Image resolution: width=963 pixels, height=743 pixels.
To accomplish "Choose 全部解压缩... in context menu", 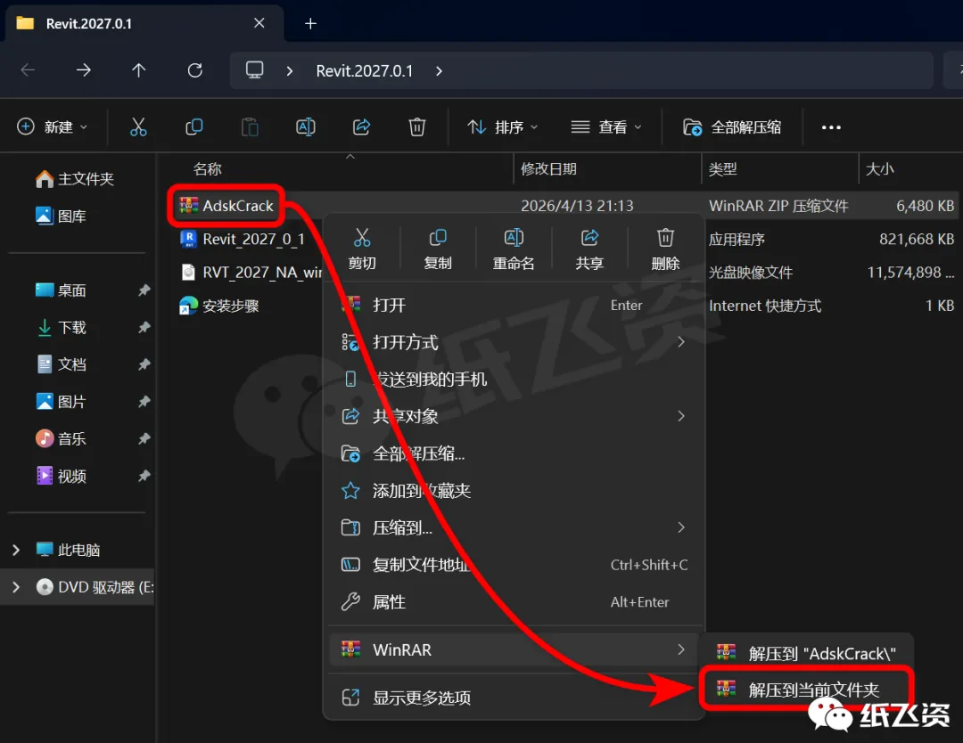I will [x=514, y=453].
